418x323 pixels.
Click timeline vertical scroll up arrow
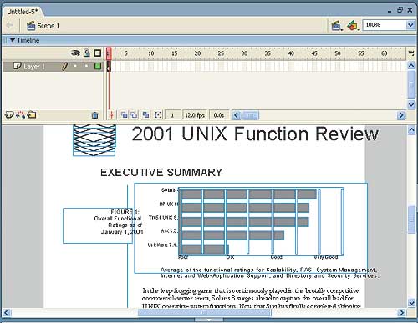tap(411, 66)
